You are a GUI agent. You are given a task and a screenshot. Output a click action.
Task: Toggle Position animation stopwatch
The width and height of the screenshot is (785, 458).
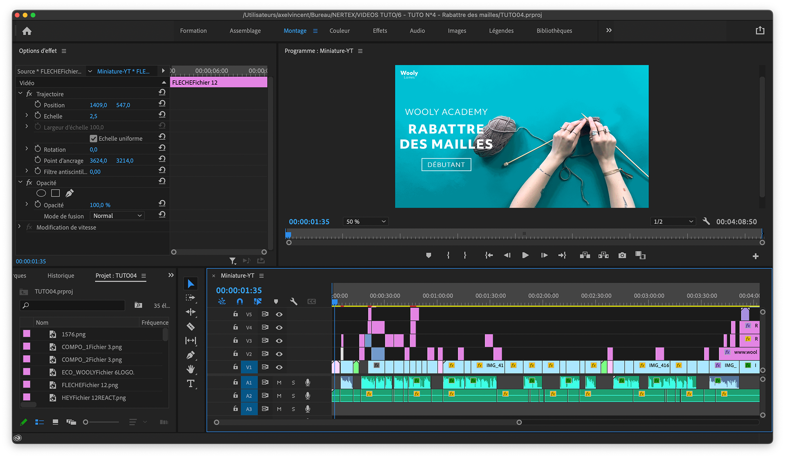point(38,104)
